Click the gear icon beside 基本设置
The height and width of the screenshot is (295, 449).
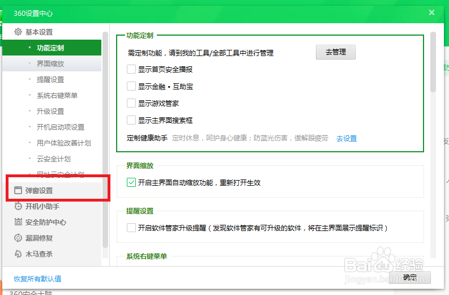click(18, 32)
